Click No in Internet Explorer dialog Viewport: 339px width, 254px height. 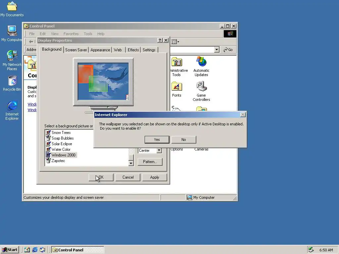[x=183, y=140]
